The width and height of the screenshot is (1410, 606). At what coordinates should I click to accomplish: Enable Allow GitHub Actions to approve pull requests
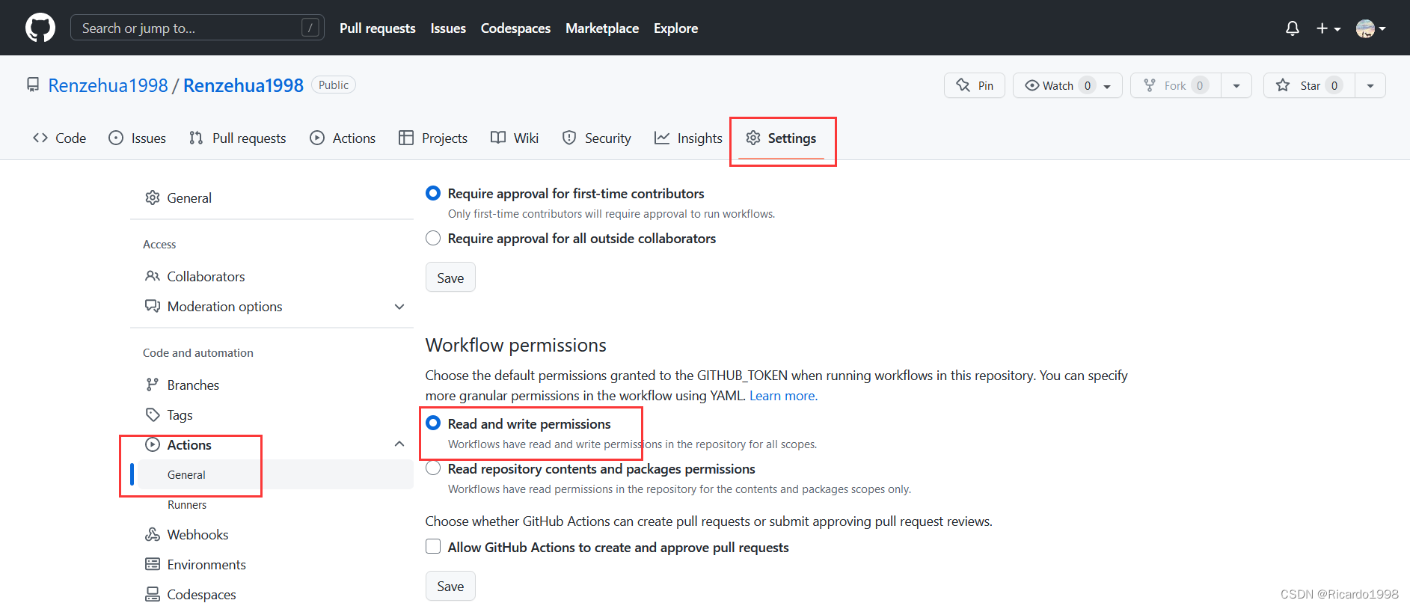(433, 546)
